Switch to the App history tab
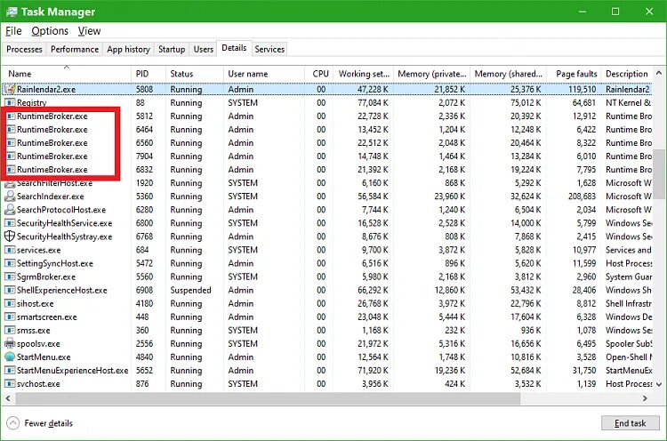 [128, 49]
